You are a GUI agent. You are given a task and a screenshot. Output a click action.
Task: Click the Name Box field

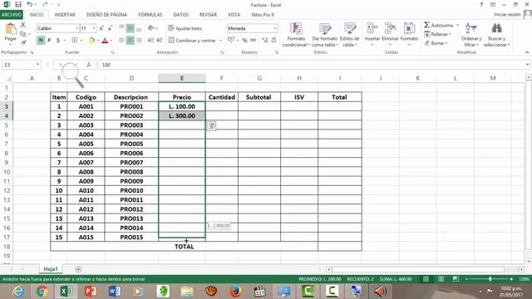tap(22, 65)
